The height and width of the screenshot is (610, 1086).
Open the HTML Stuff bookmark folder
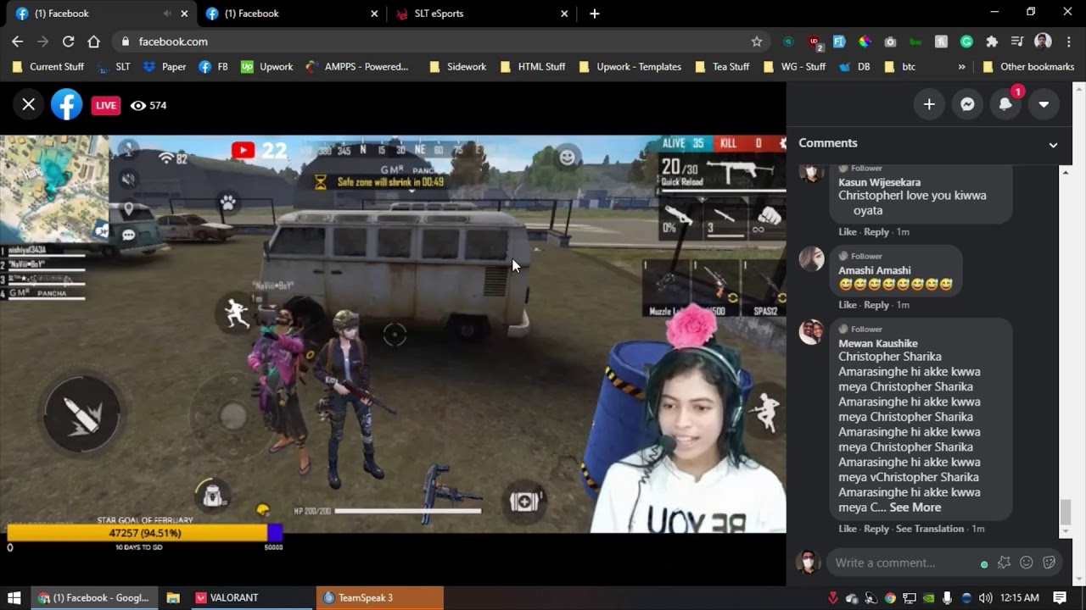(532, 66)
